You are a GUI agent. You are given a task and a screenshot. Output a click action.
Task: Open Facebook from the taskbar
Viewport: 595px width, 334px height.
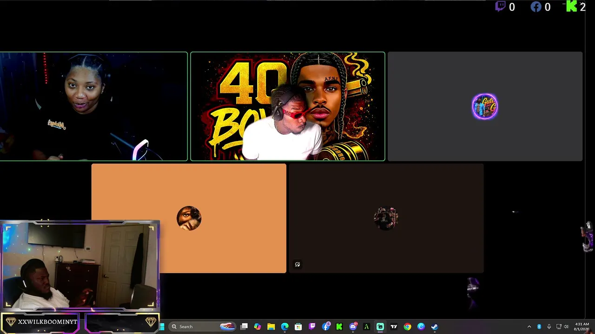click(x=326, y=327)
